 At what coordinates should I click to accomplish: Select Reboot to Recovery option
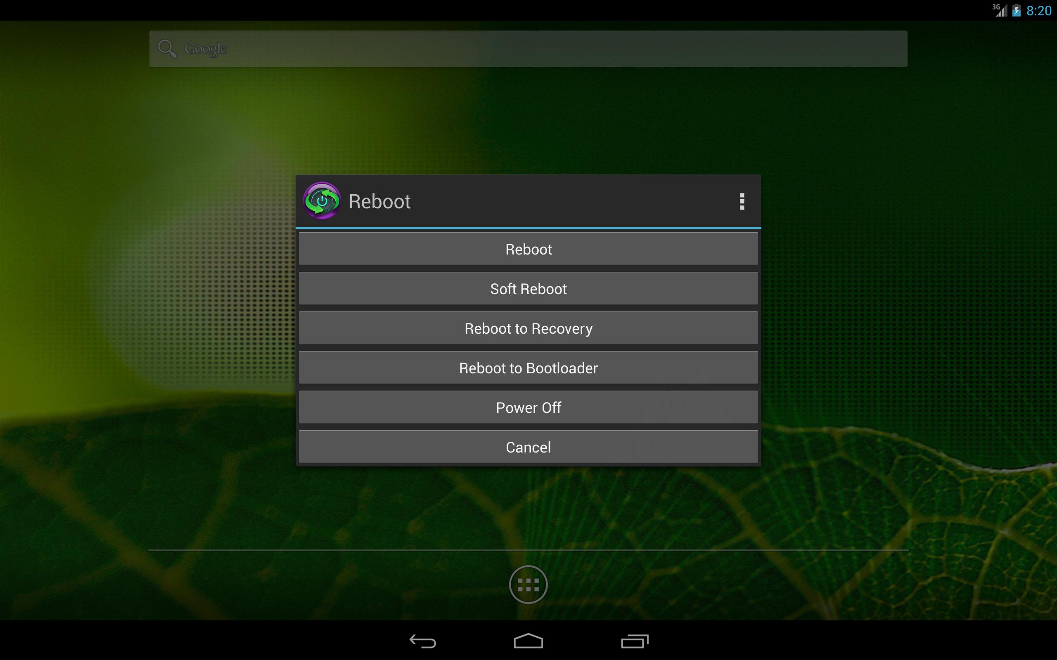528,328
